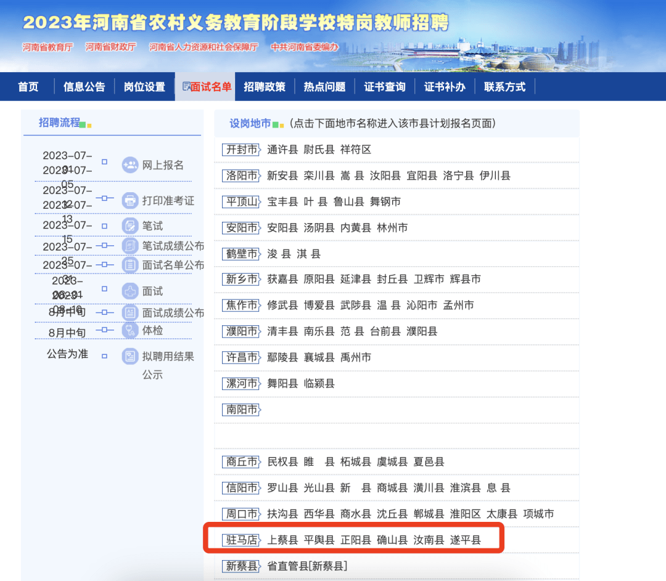Click the 新蔡县 button
Image resolution: width=666 pixels, height=581 pixels.
coord(241,566)
